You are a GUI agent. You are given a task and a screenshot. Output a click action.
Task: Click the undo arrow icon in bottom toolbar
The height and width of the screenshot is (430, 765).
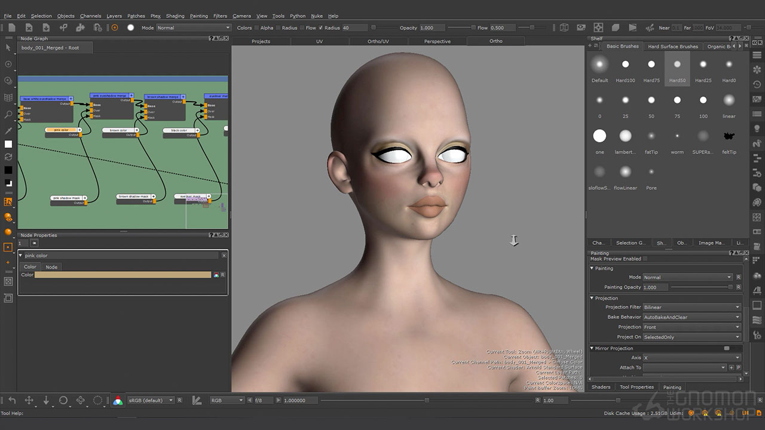point(12,400)
